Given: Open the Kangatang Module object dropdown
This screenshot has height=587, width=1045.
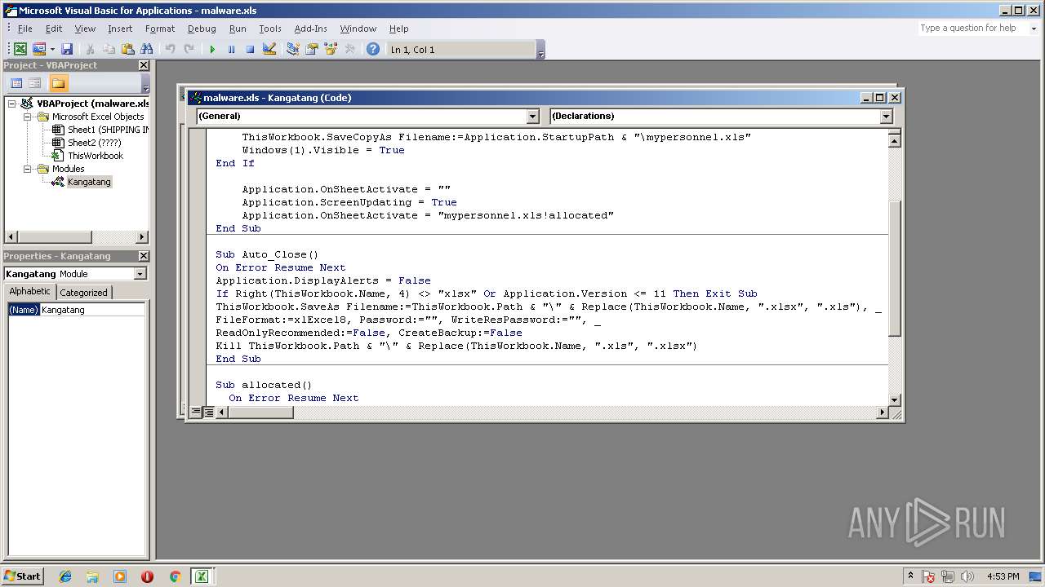Looking at the screenshot, I should 140,274.
